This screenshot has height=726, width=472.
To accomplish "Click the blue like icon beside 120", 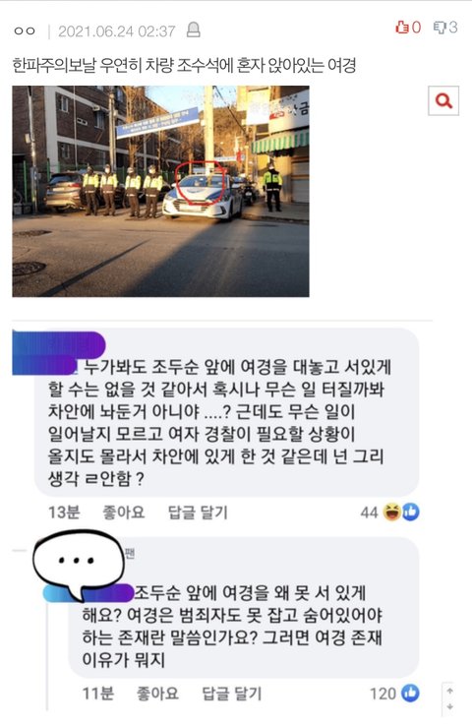I will [x=410, y=694].
